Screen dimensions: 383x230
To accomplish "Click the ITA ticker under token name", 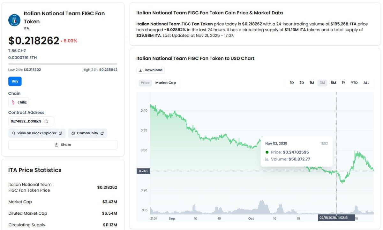I will click(x=26, y=28).
